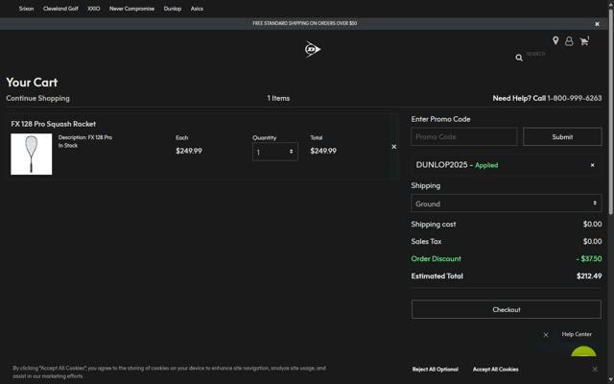Click the page vertical scrollbar
The image size is (614, 384).
pyautogui.click(x=610, y=111)
